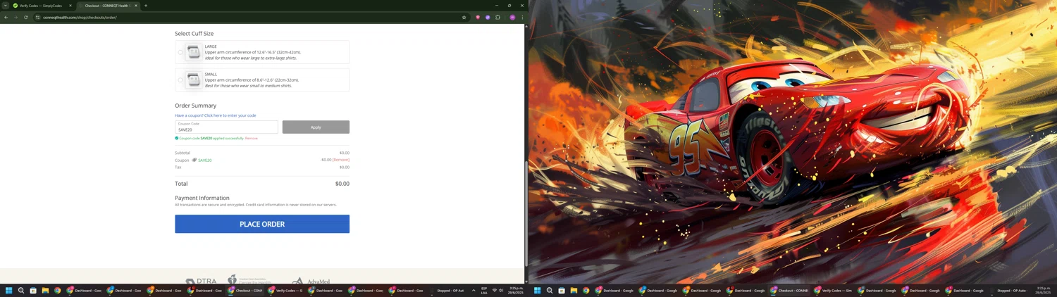Open a new browser tab
1057x297 pixels.
click(146, 6)
